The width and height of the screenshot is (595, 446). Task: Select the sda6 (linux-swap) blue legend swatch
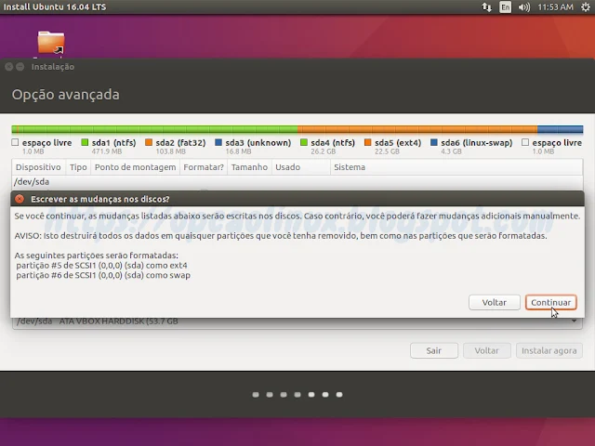434,142
